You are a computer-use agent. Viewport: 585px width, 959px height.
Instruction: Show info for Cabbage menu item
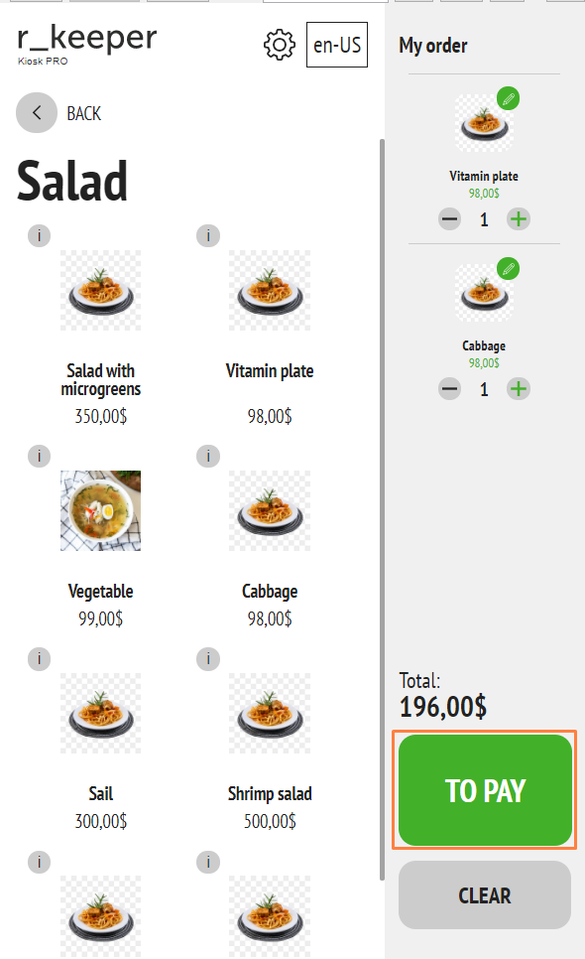[x=207, y=456]
